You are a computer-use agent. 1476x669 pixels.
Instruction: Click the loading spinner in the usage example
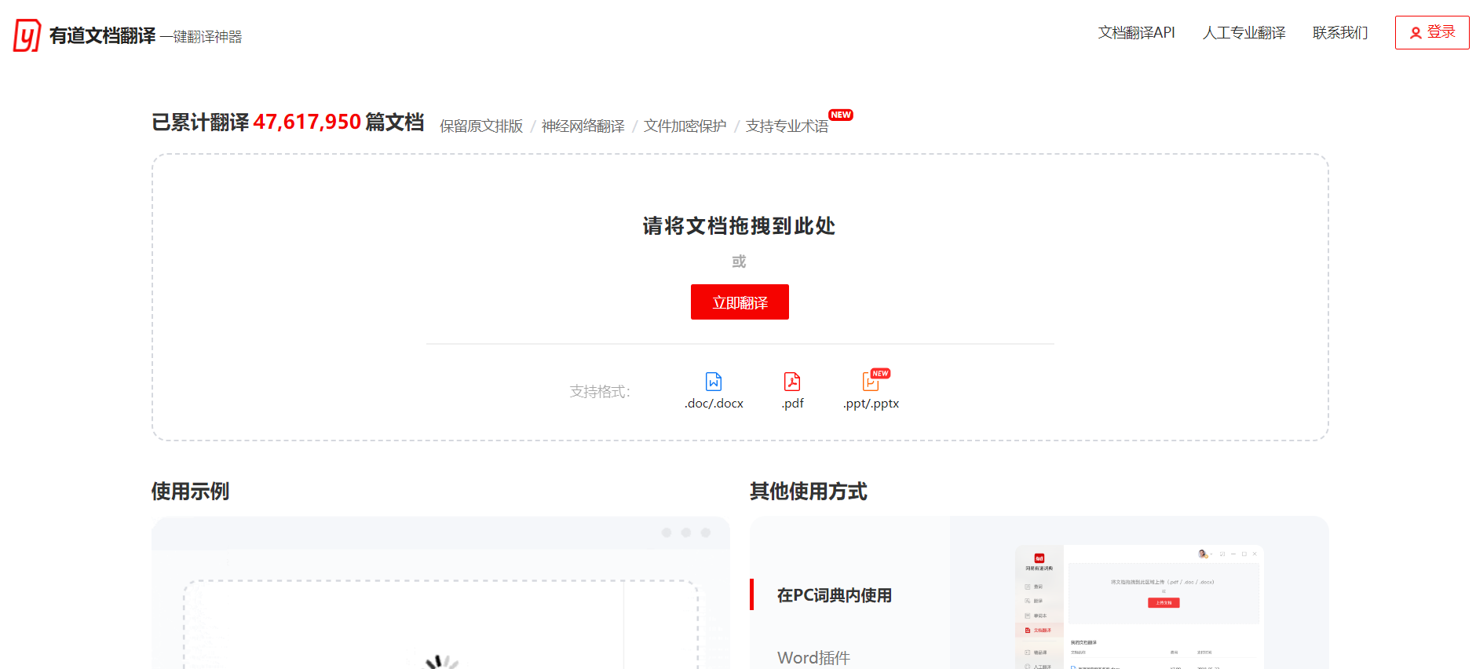(x=441, y=662)
